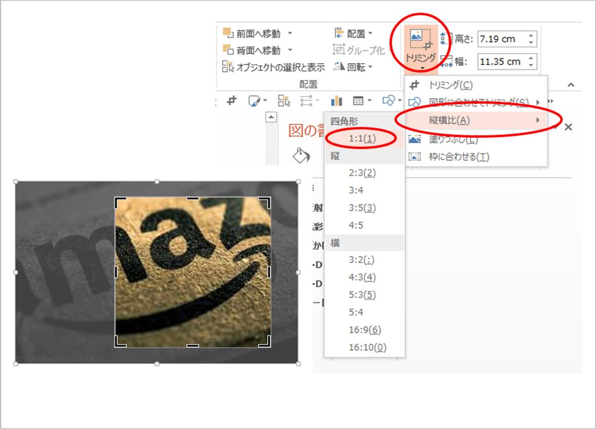Click the selection pane icon in quick toolbar
This screenshot has width=596, height=429.
click(x=284, y=101)
